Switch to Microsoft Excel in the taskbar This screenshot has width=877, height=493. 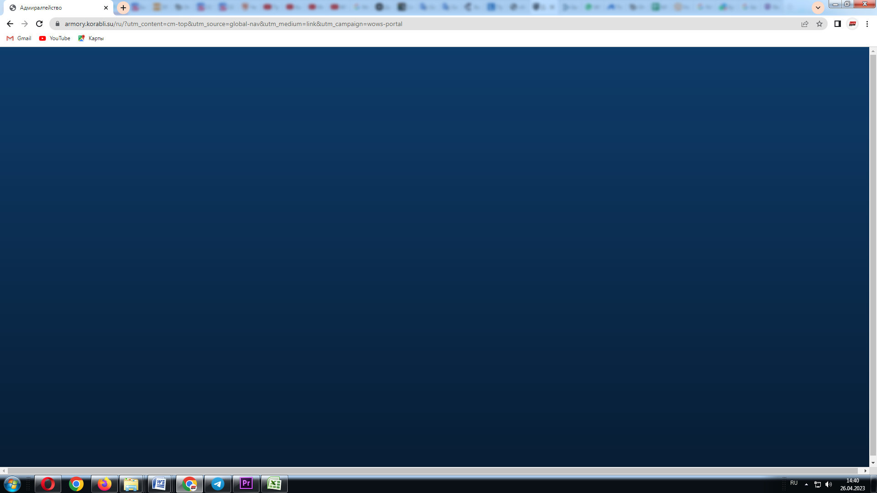275,484
